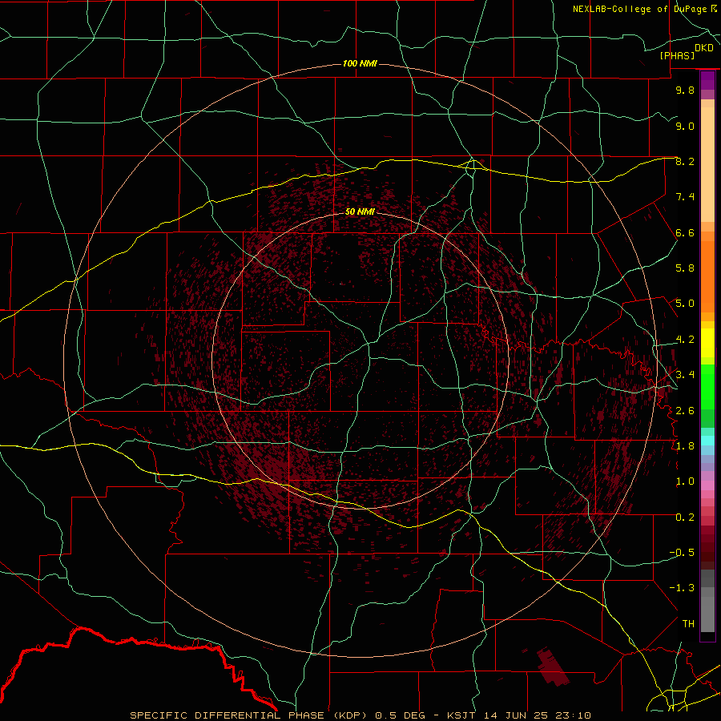The height and width of the screenshot is (721, 721).
Task: Click the 2.6 scale value
Action: tap(685, 411)
